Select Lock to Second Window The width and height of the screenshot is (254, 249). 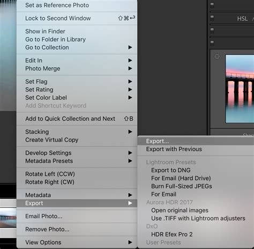pyautogui.click(x=77, y=18)
